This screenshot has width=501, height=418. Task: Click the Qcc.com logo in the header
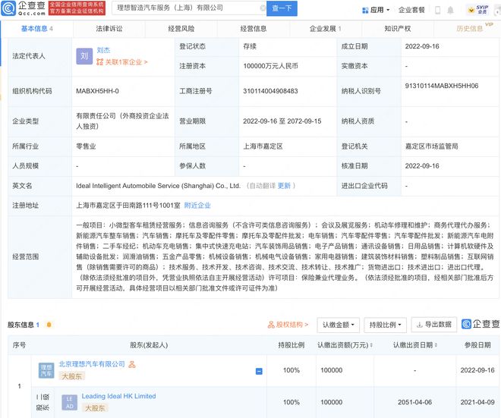[x=24, y=8]
